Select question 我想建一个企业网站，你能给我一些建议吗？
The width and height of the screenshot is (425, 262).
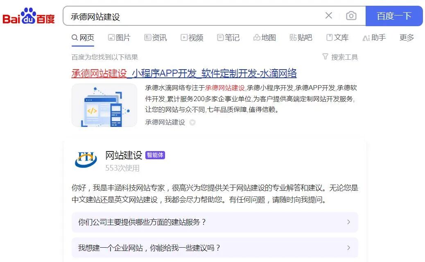point(215,248)
